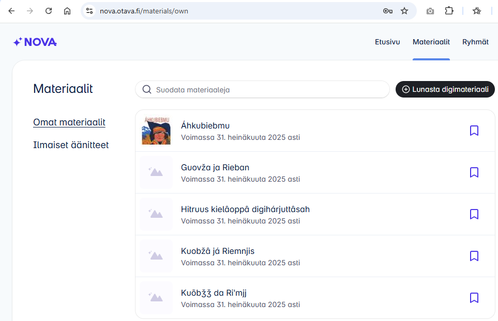
Task: Open Guovža ja Rieban material
Action: point(215,167)
